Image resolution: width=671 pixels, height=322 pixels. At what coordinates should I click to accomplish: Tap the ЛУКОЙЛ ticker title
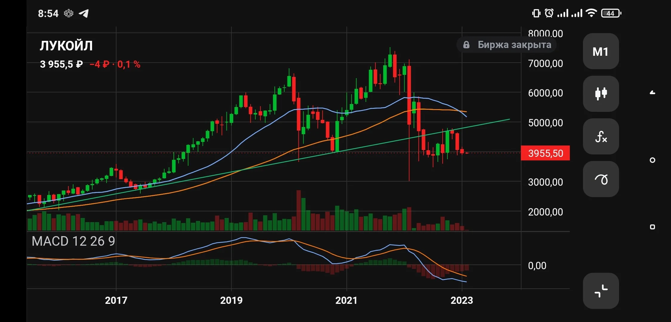coord(66,46)
